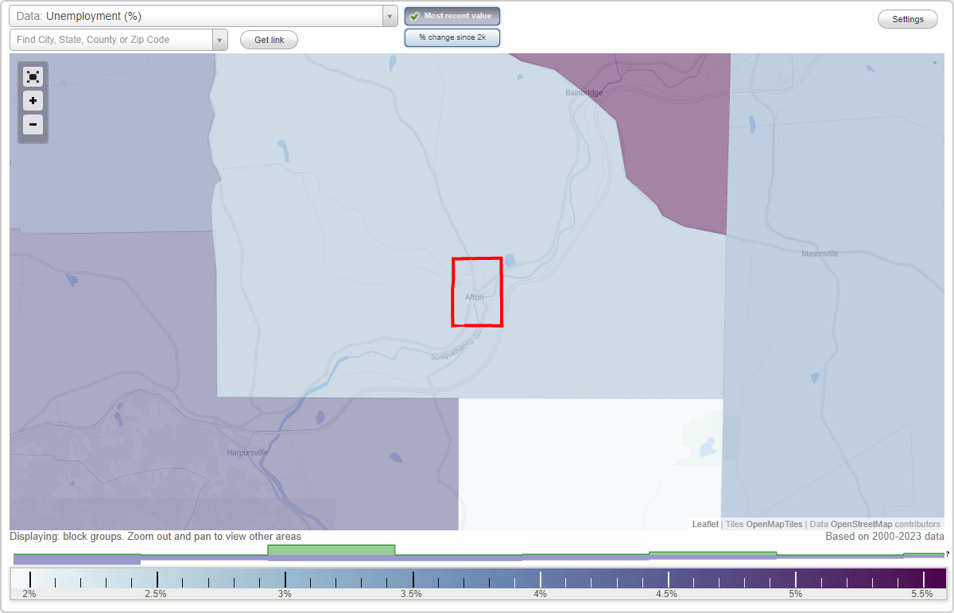This screenshot has width=954, height=613.
Task: Select the Most recent value option
Action: click(452, 16)
